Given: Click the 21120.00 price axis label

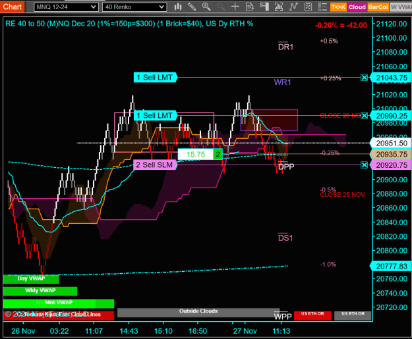Looking at the screenshot, I should click(392, 24).
